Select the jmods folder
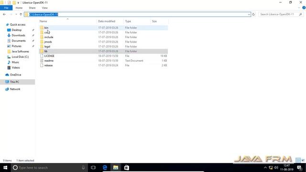 (103, 42)
